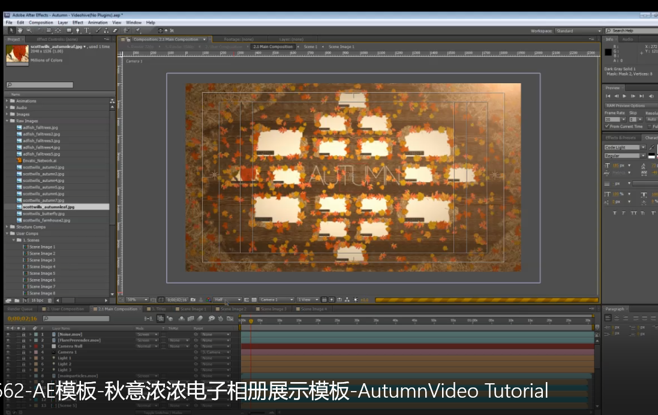This screenshot has height=415, width=658.
Task: Select the Pen tool
Action: (x=77, y=31)
